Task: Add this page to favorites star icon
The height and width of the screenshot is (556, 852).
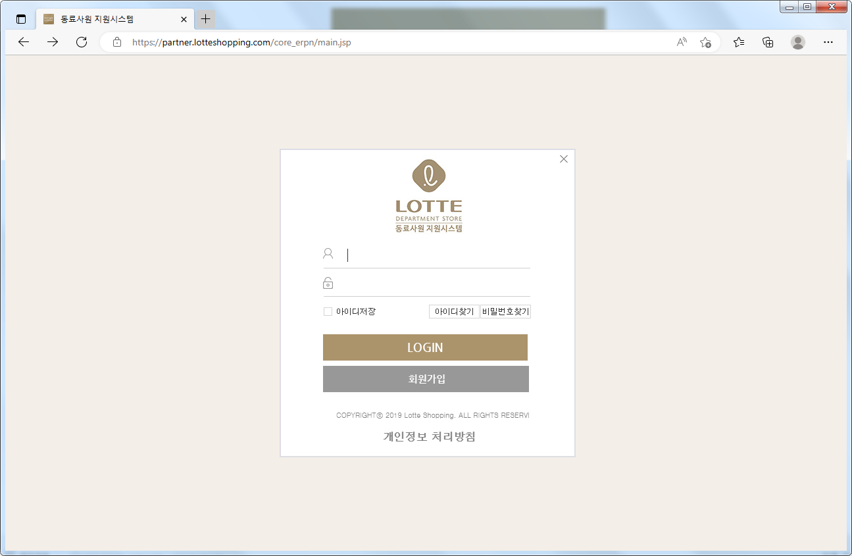Action: coord(705,42)
